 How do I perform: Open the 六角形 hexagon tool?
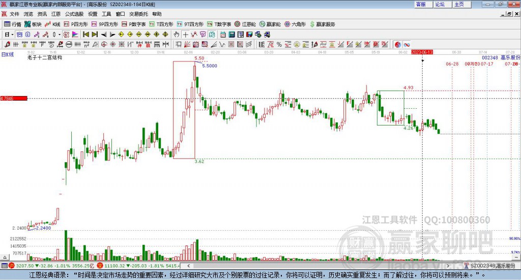coord(295,24)
